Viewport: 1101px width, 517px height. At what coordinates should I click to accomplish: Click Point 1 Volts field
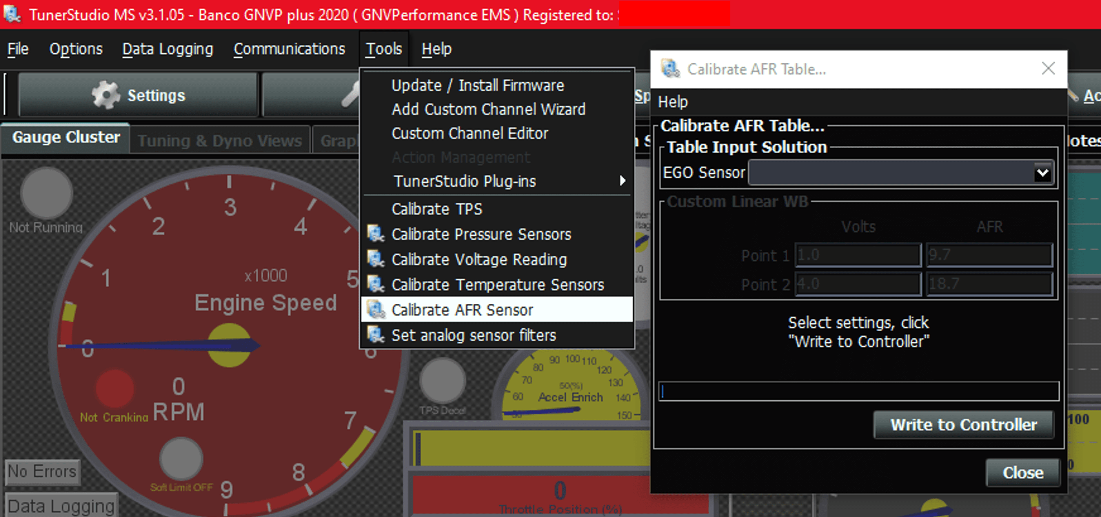(x=858, y=255)
